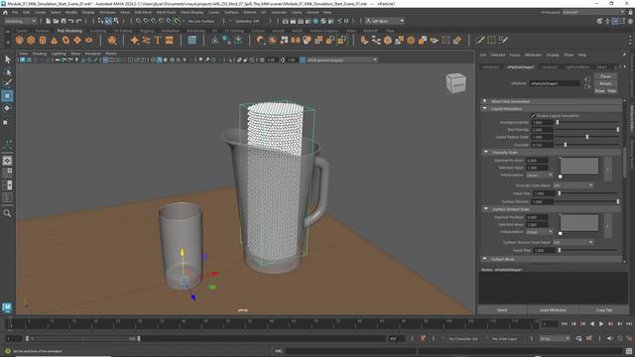
Task: Click the Viscosity Scale ramp graph
Action: 579,166
